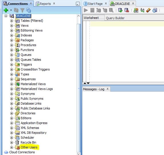Viewport: 164px width, 155px height.
Task: Click the SQL History clock icon
Action: click(x=155, y=10)
